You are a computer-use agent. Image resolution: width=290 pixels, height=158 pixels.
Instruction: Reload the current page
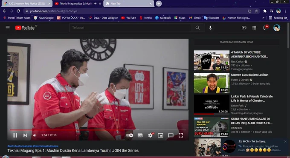tap(18, 11)
